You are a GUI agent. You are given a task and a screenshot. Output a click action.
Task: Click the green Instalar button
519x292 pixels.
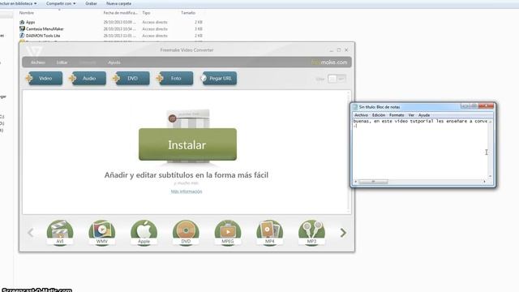click(187, 144)
